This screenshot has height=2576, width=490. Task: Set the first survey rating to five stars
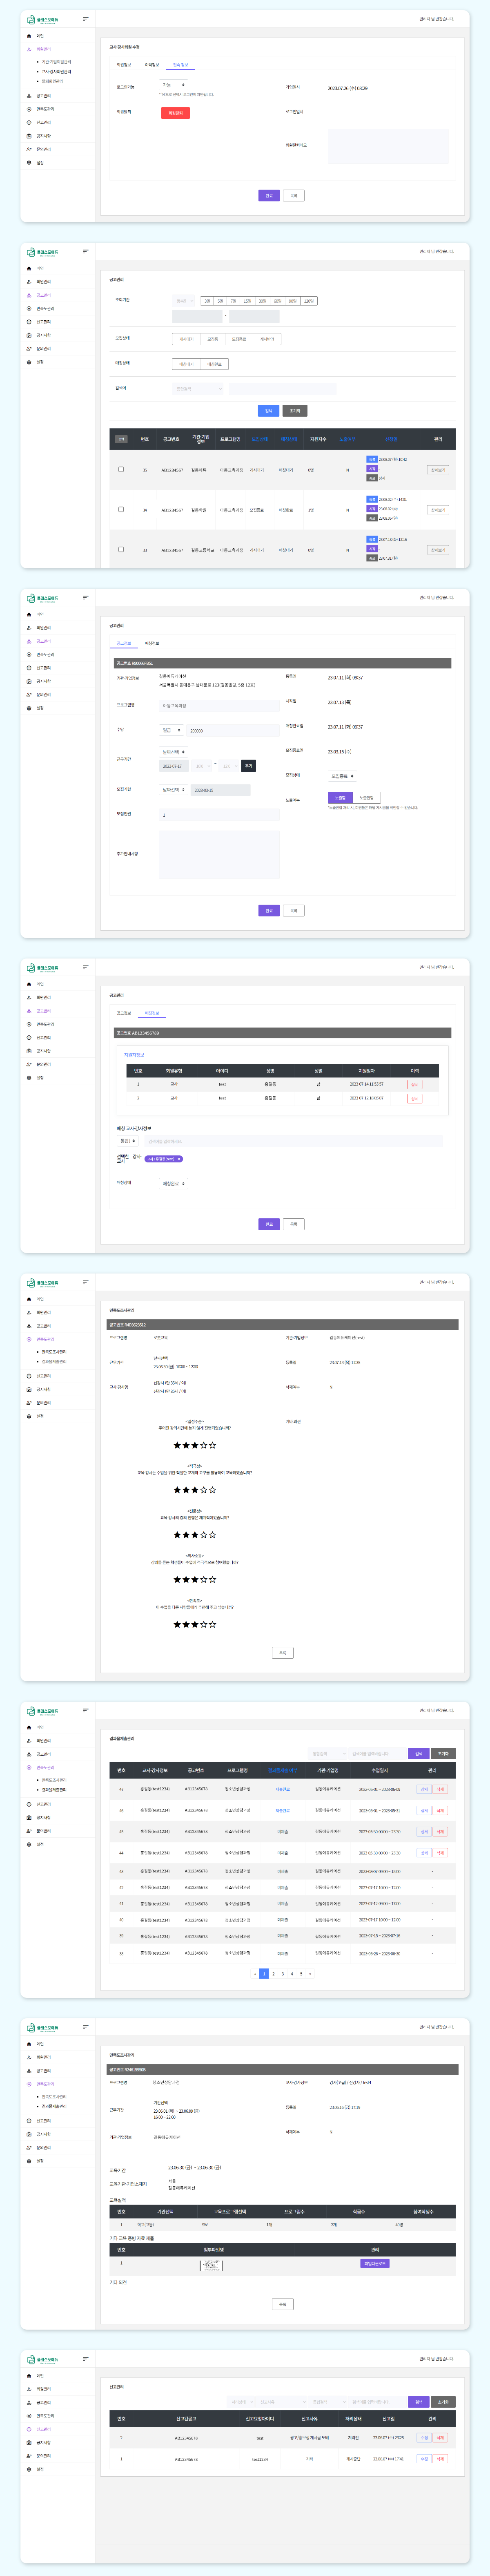tap(212, 1445)
